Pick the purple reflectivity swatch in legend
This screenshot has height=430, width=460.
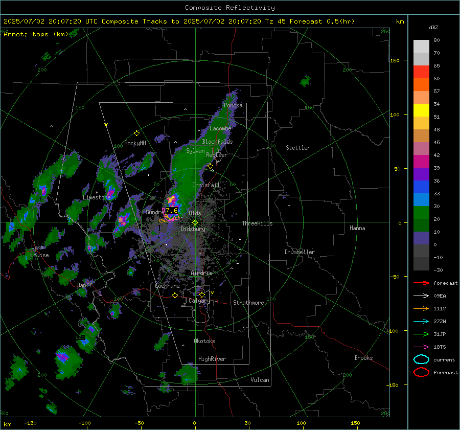point(421,174)
